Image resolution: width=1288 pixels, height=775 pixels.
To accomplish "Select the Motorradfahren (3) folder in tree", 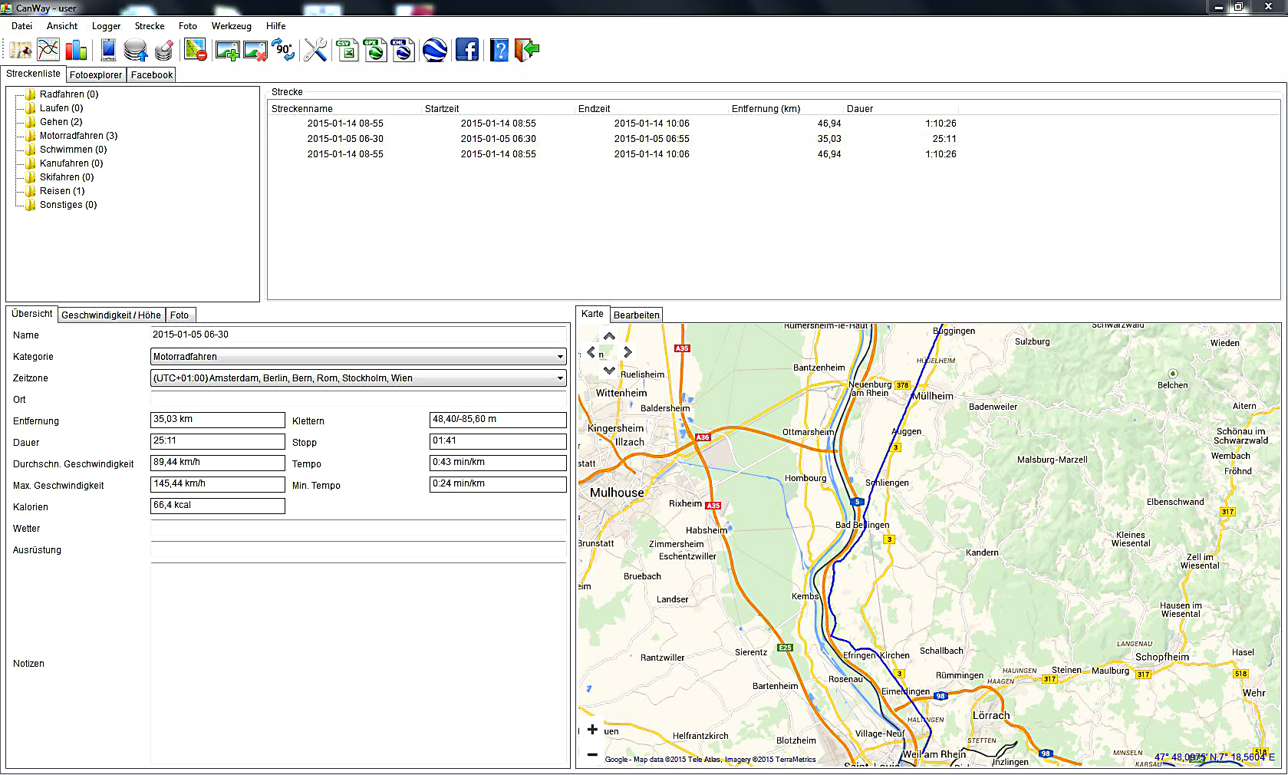I will click(78, 136).
